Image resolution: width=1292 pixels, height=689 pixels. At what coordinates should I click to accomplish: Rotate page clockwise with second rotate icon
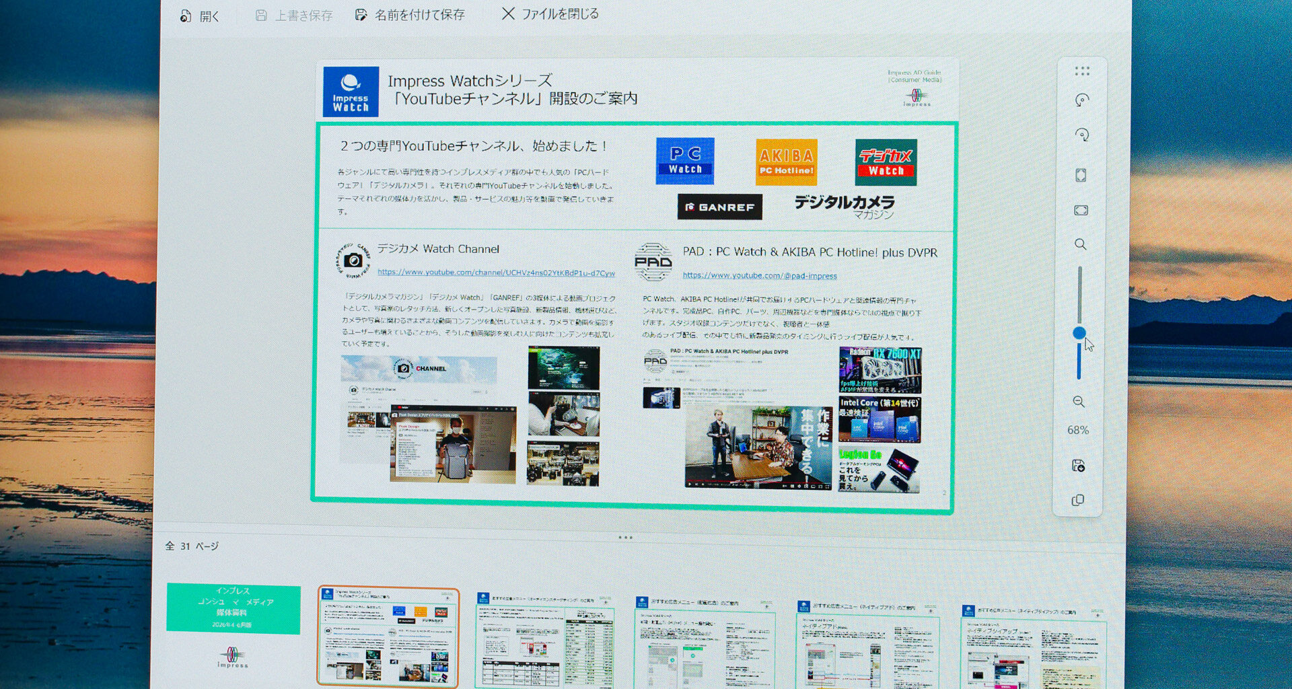pos(1082,135)
